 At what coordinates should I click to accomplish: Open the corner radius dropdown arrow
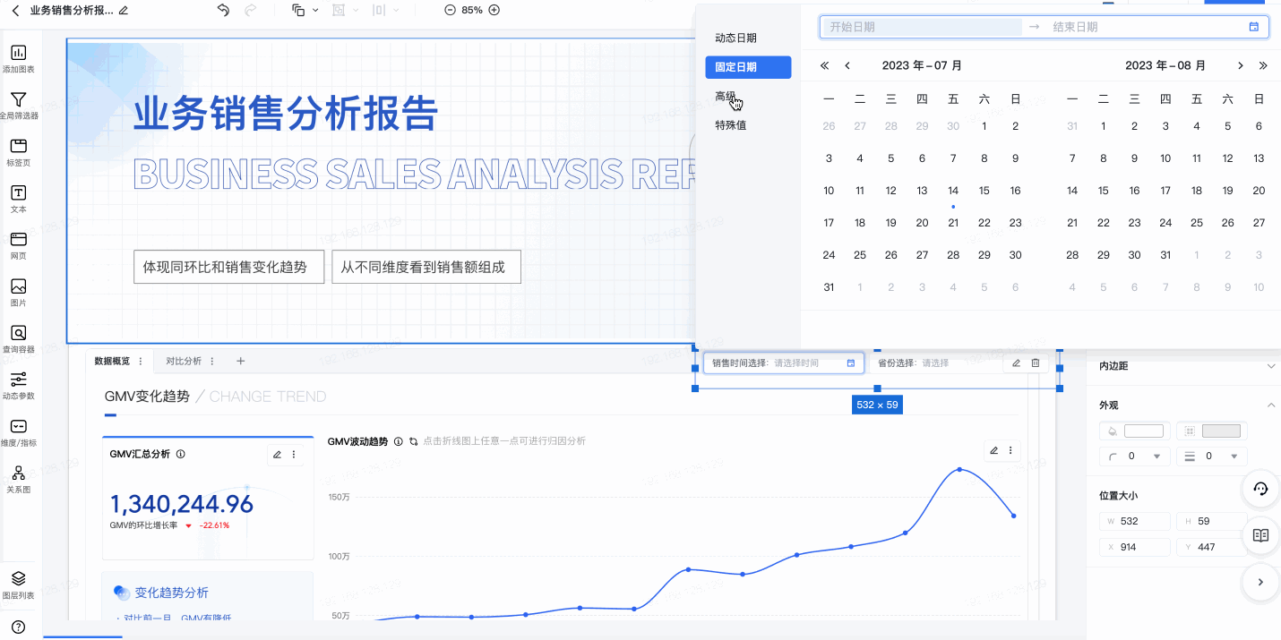coord(1156,457)
